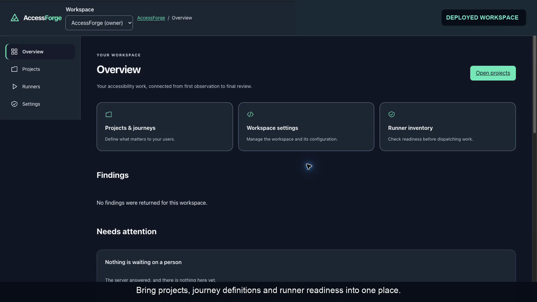The width and height of the screenshot is (537, 302).
Task: Click the shield check icon on Runner inventory card
Action: [392, 114]
